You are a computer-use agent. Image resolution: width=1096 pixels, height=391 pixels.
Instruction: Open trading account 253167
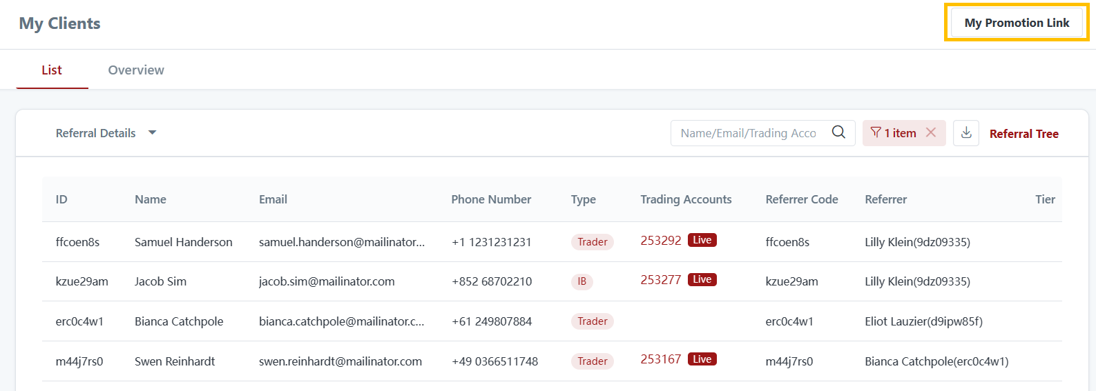660,359
